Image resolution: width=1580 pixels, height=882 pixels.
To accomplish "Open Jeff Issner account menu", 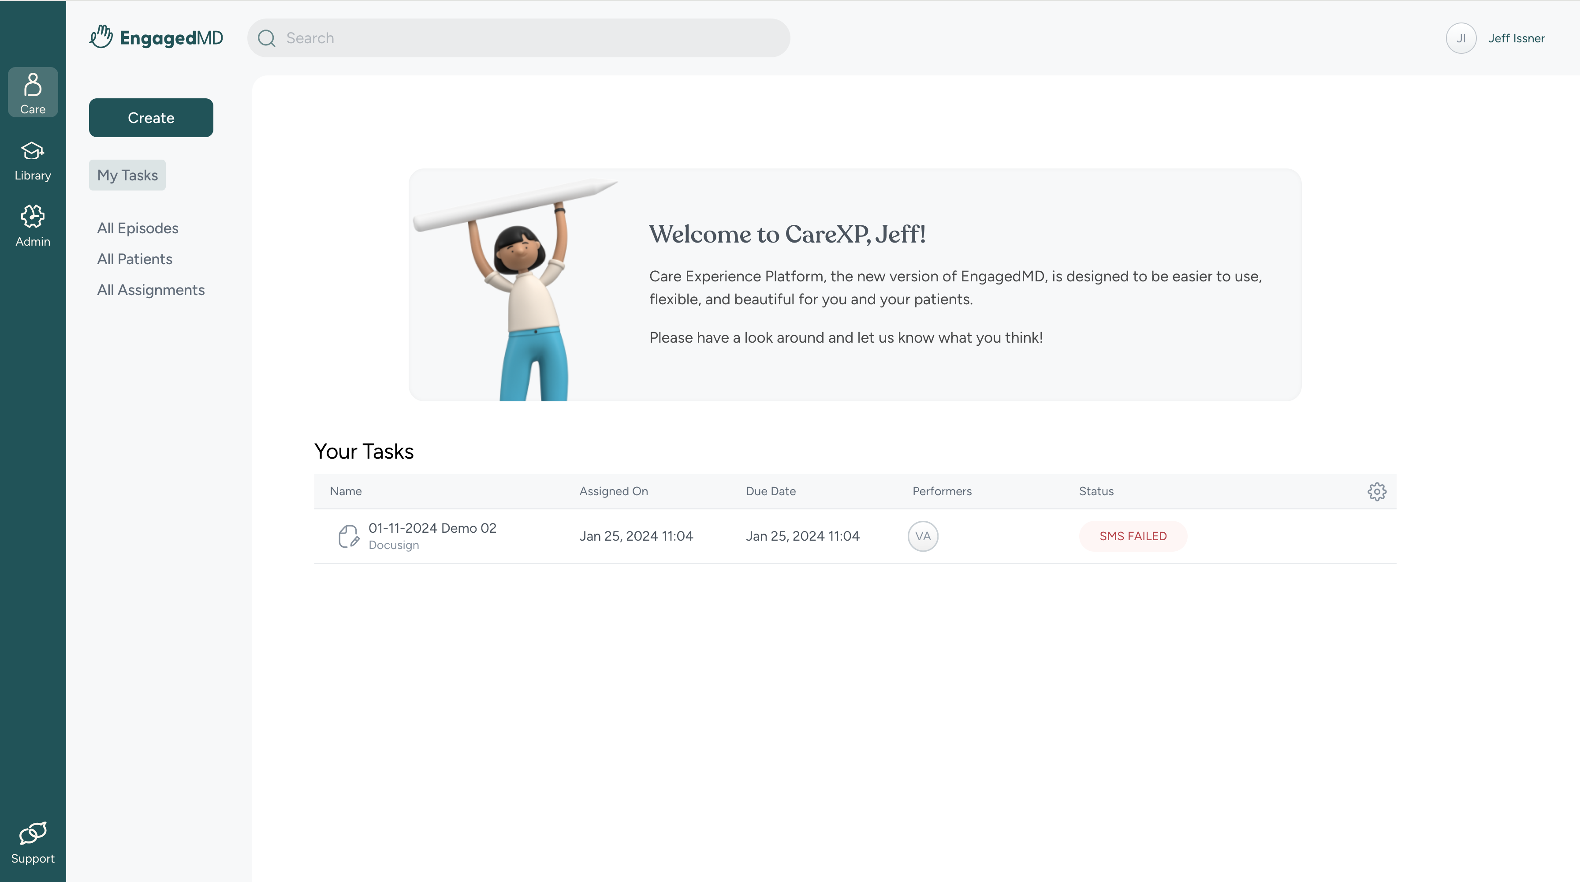I will point(1516,38).
